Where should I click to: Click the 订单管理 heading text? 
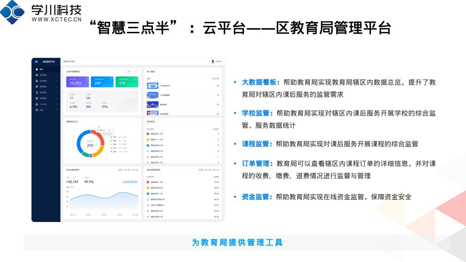pos(258,164)
